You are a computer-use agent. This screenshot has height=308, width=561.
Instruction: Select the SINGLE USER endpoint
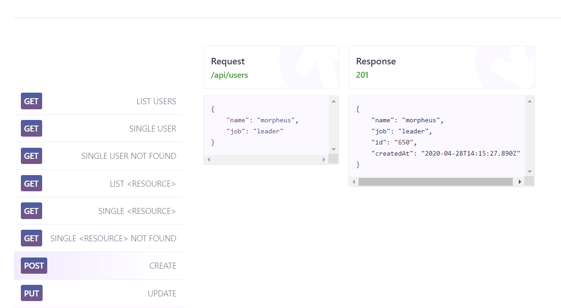pos(153,128)
